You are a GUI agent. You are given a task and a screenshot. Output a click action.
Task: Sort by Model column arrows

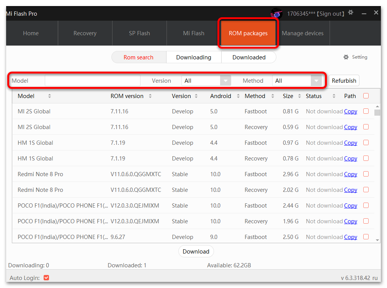click(50, 96)
